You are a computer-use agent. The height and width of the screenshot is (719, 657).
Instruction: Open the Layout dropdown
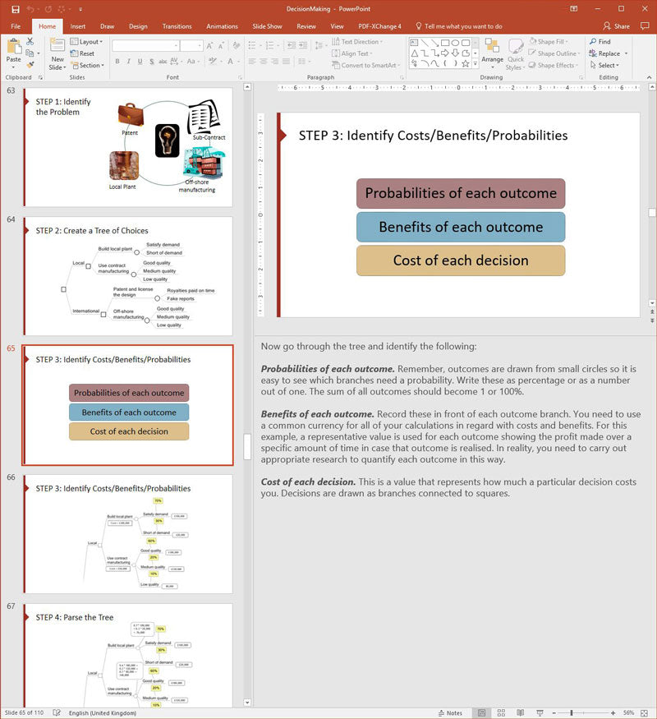point(86,42)
